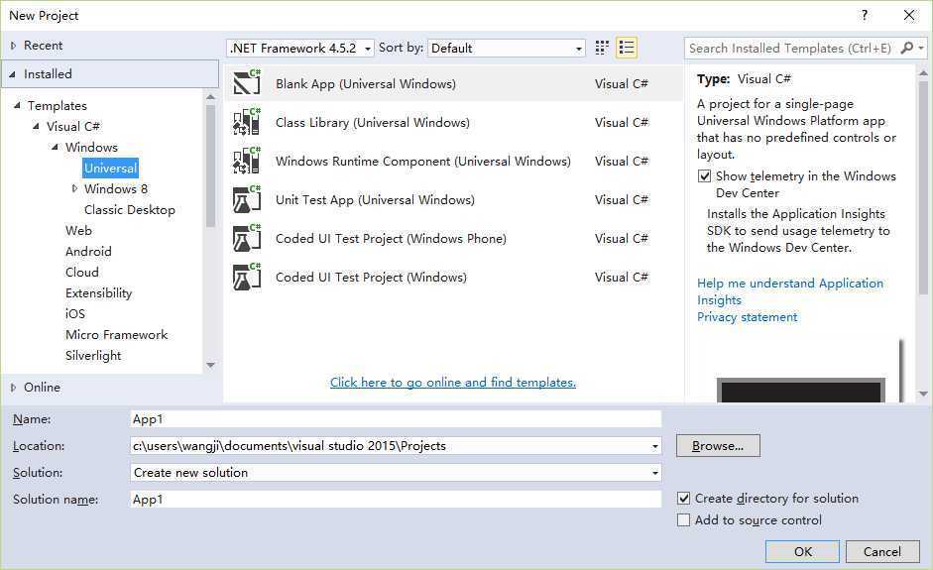The height and width of the screenshot is (570, 933).
Task: Expand the Recent section
Action: click(13, 46)
